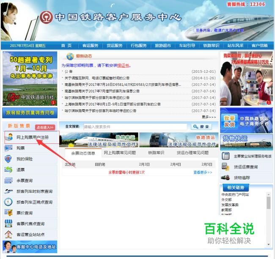Switch to 货运办理常见问题 tab
Image resolution: width=275 pixels, height=259 pixels.
193,153
